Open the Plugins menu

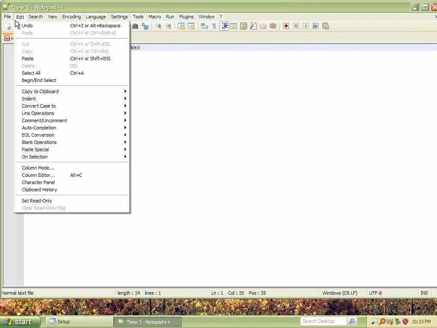pyautogui.click(x=186, y=17)
